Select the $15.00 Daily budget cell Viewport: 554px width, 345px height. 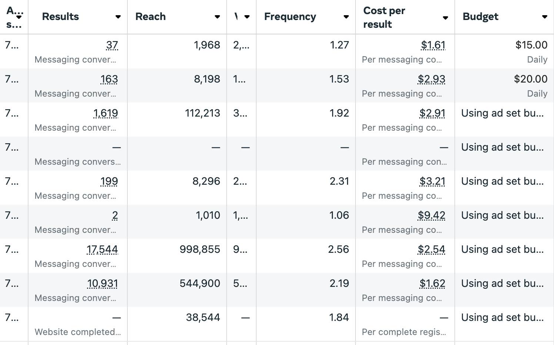[504, 51]
